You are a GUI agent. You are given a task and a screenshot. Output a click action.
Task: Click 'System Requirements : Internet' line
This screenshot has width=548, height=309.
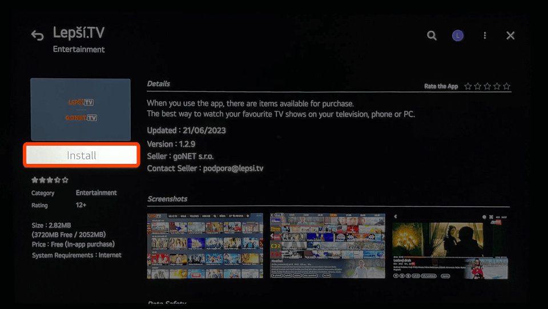(76, 255)
